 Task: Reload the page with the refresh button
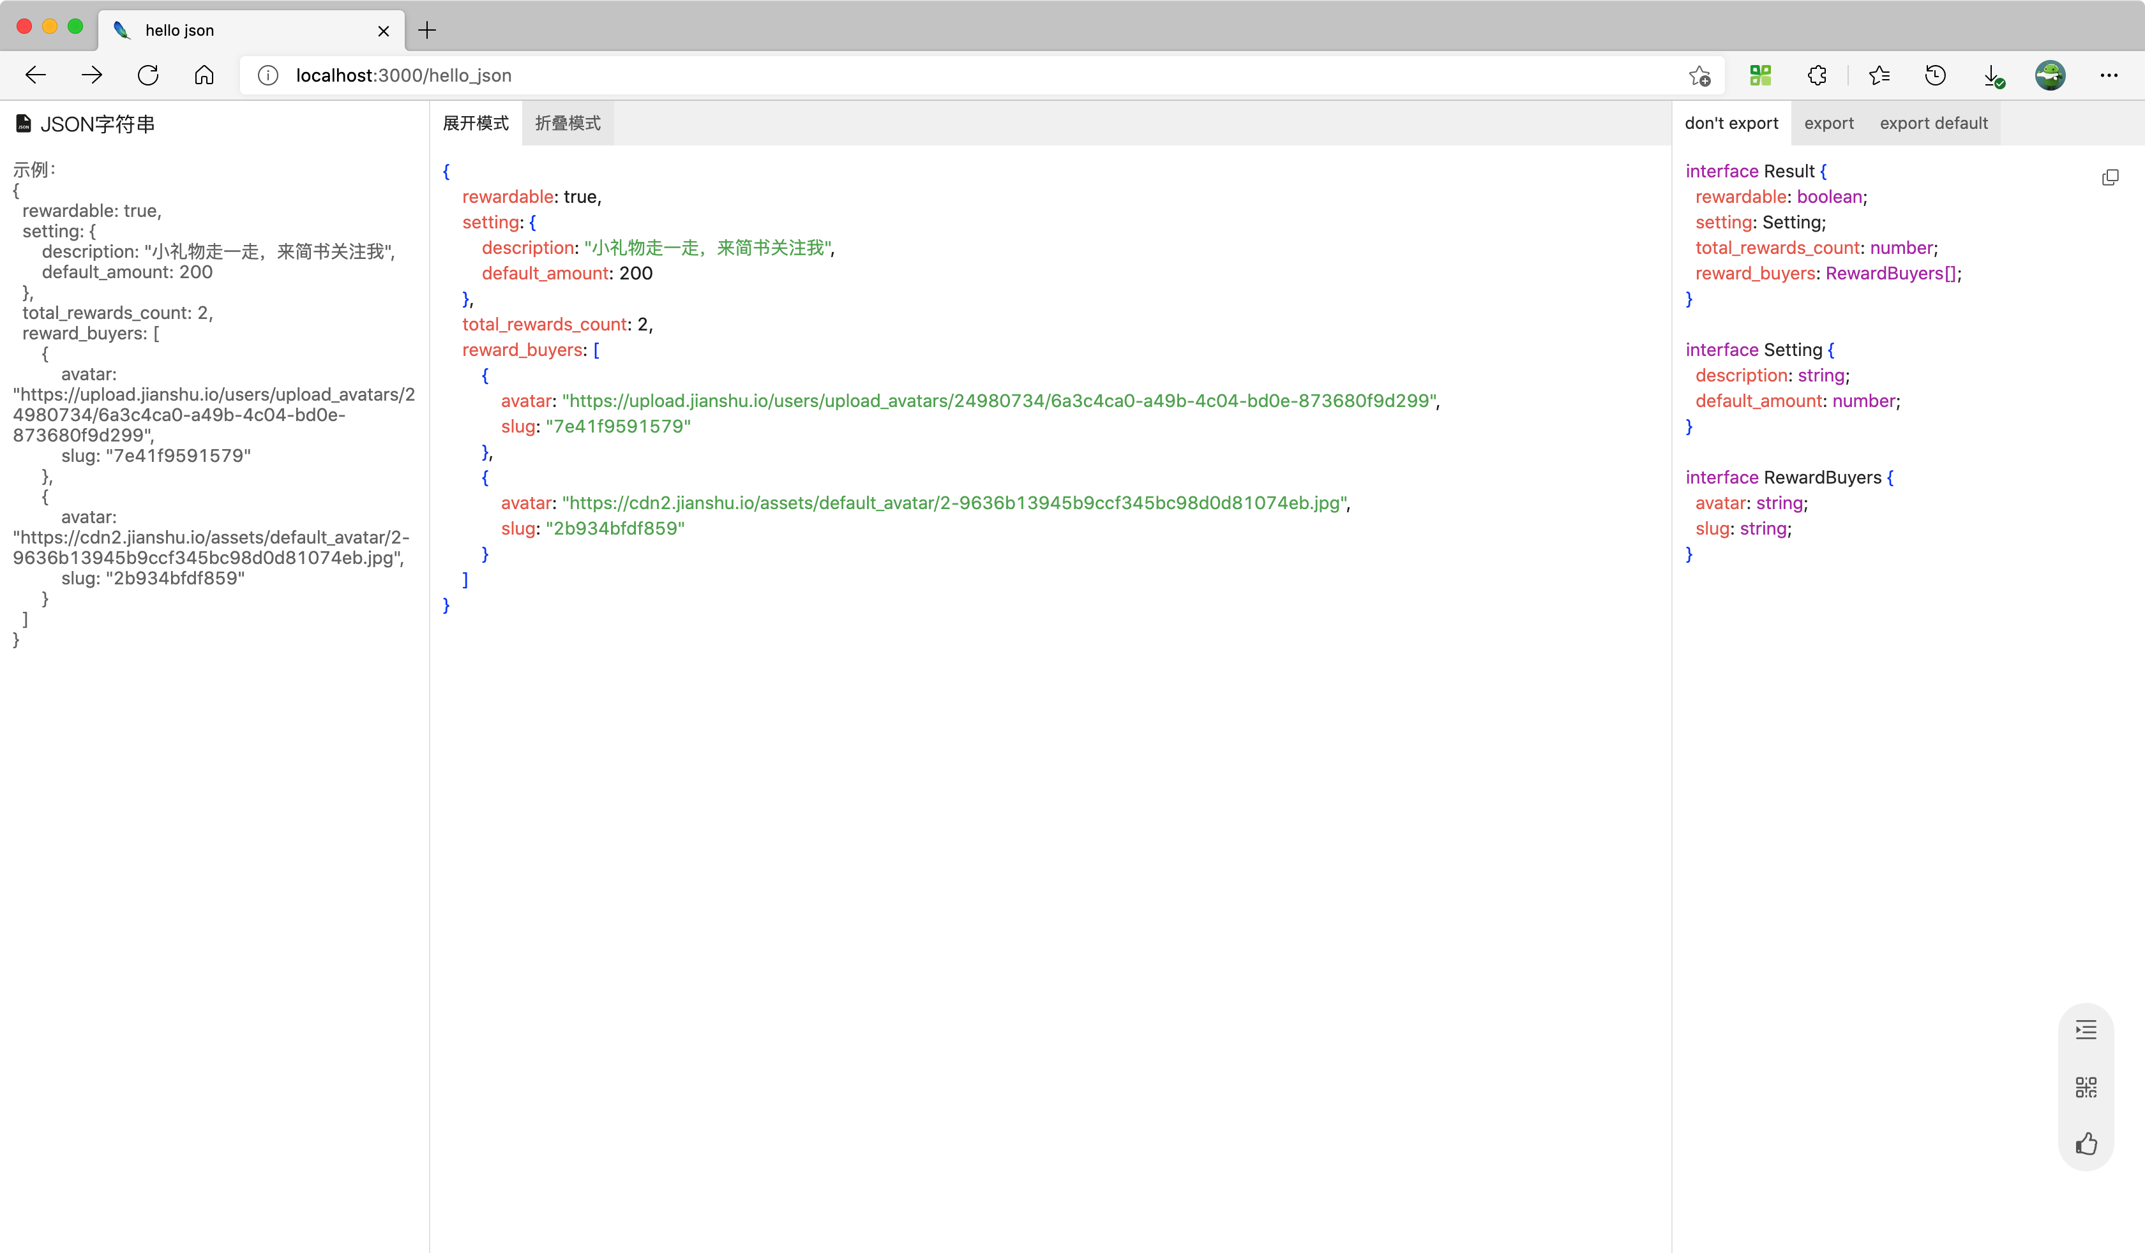point(148,75)
